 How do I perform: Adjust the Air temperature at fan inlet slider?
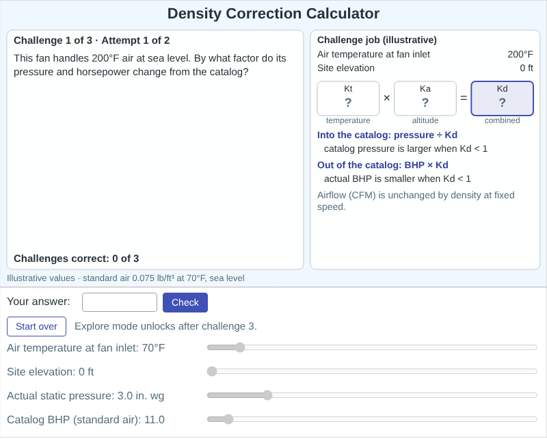point(372,347)
